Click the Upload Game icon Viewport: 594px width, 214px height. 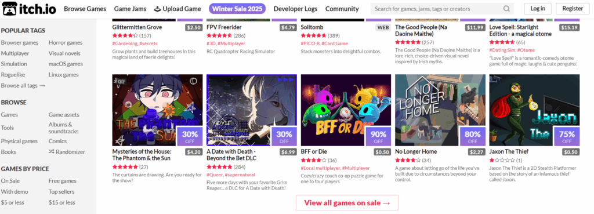coord(158,9)
